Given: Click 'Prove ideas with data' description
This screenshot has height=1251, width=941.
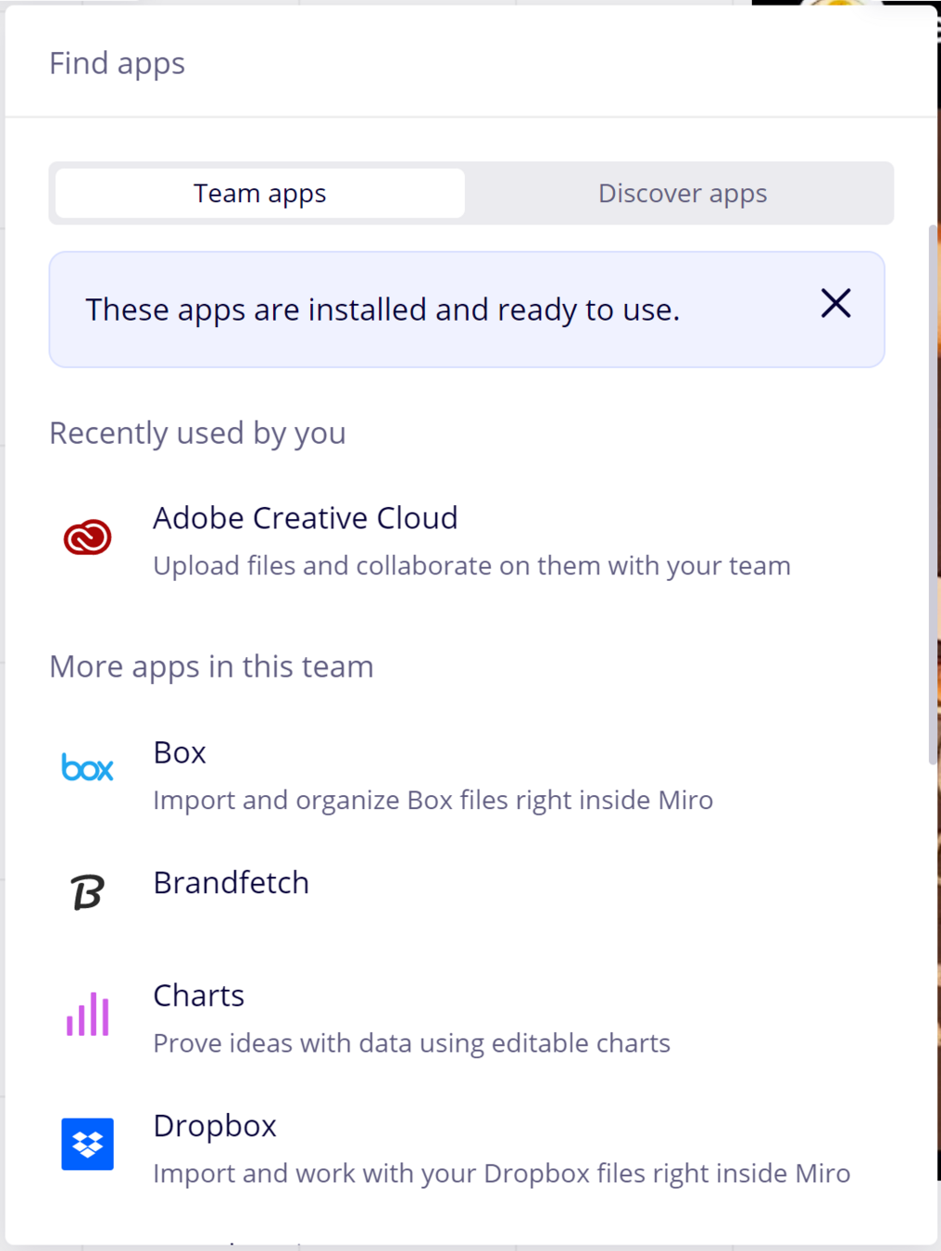Looking at the screenshot, I should coord(411,1042).
